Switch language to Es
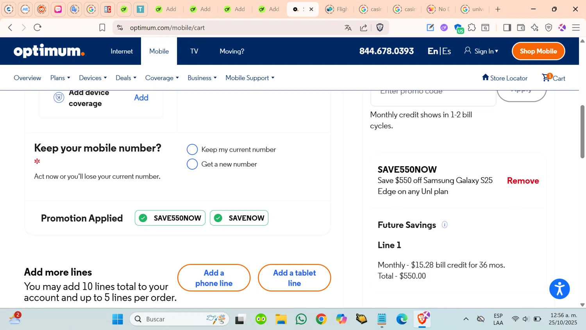The width and height of the screenshot is (586, 330). [447, 51]
